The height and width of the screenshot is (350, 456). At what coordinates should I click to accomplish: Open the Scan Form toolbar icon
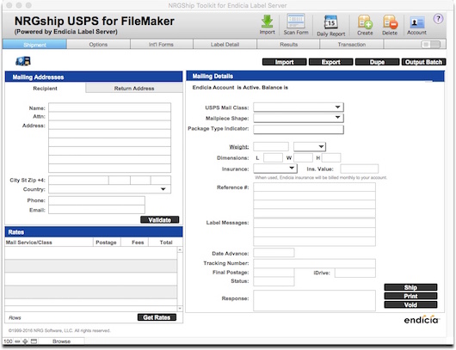point(296,21)
